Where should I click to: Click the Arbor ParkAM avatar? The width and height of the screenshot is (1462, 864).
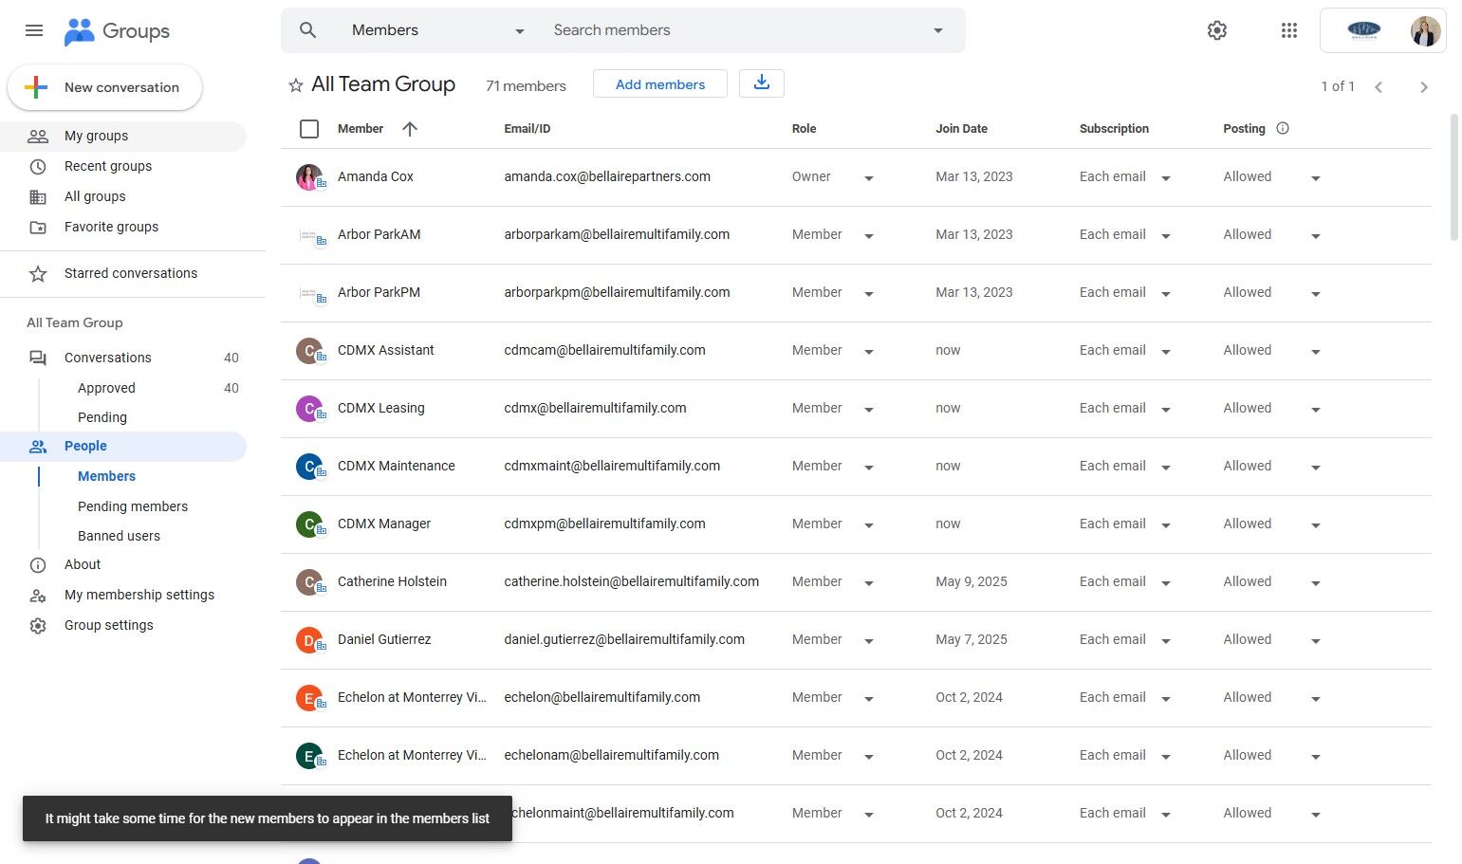pos(311,235)
